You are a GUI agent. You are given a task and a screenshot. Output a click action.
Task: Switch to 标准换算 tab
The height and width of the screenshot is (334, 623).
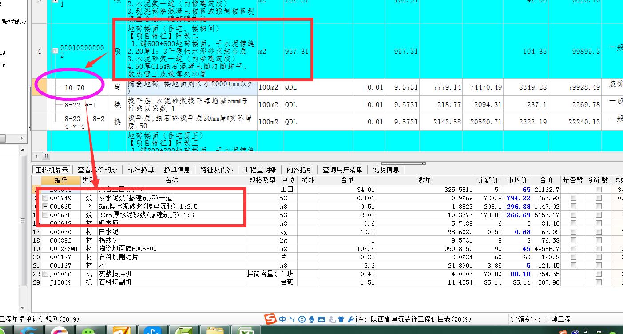140,170
